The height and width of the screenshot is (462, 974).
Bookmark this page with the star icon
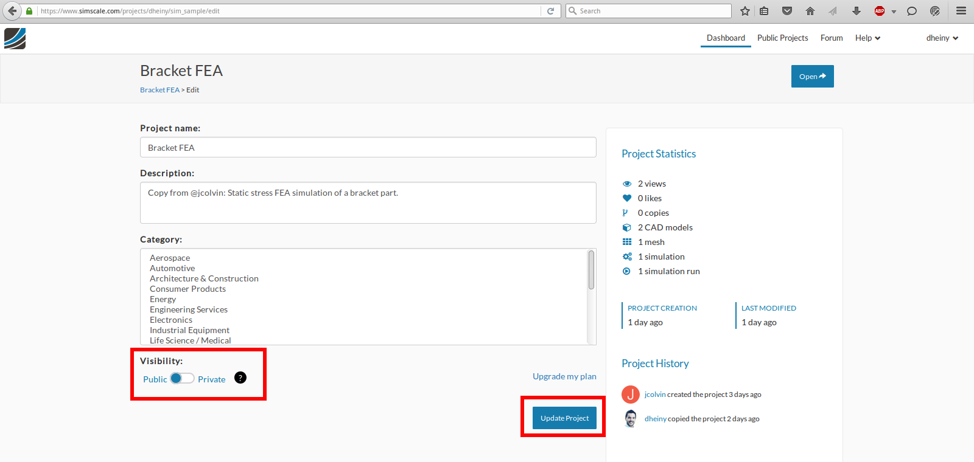745,11
